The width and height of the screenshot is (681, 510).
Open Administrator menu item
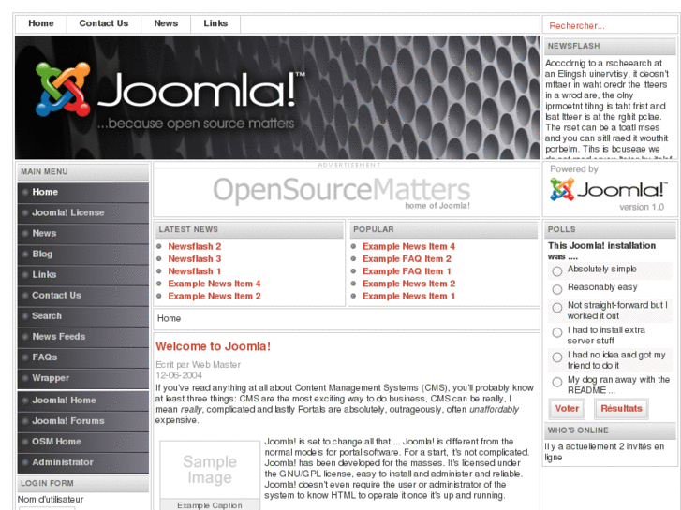[83, 462]
